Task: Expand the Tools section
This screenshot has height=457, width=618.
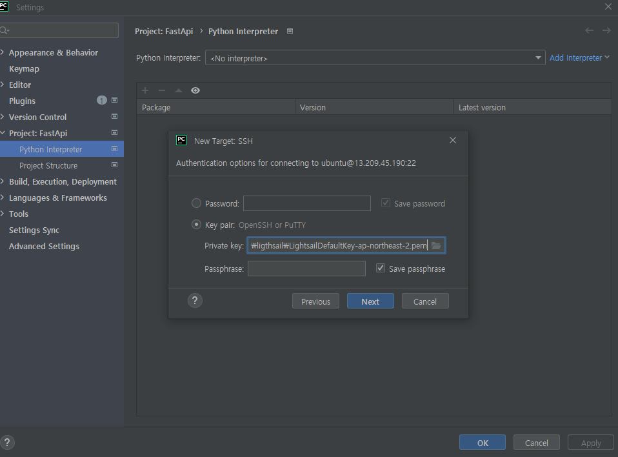Action: [x=3, y=214]
